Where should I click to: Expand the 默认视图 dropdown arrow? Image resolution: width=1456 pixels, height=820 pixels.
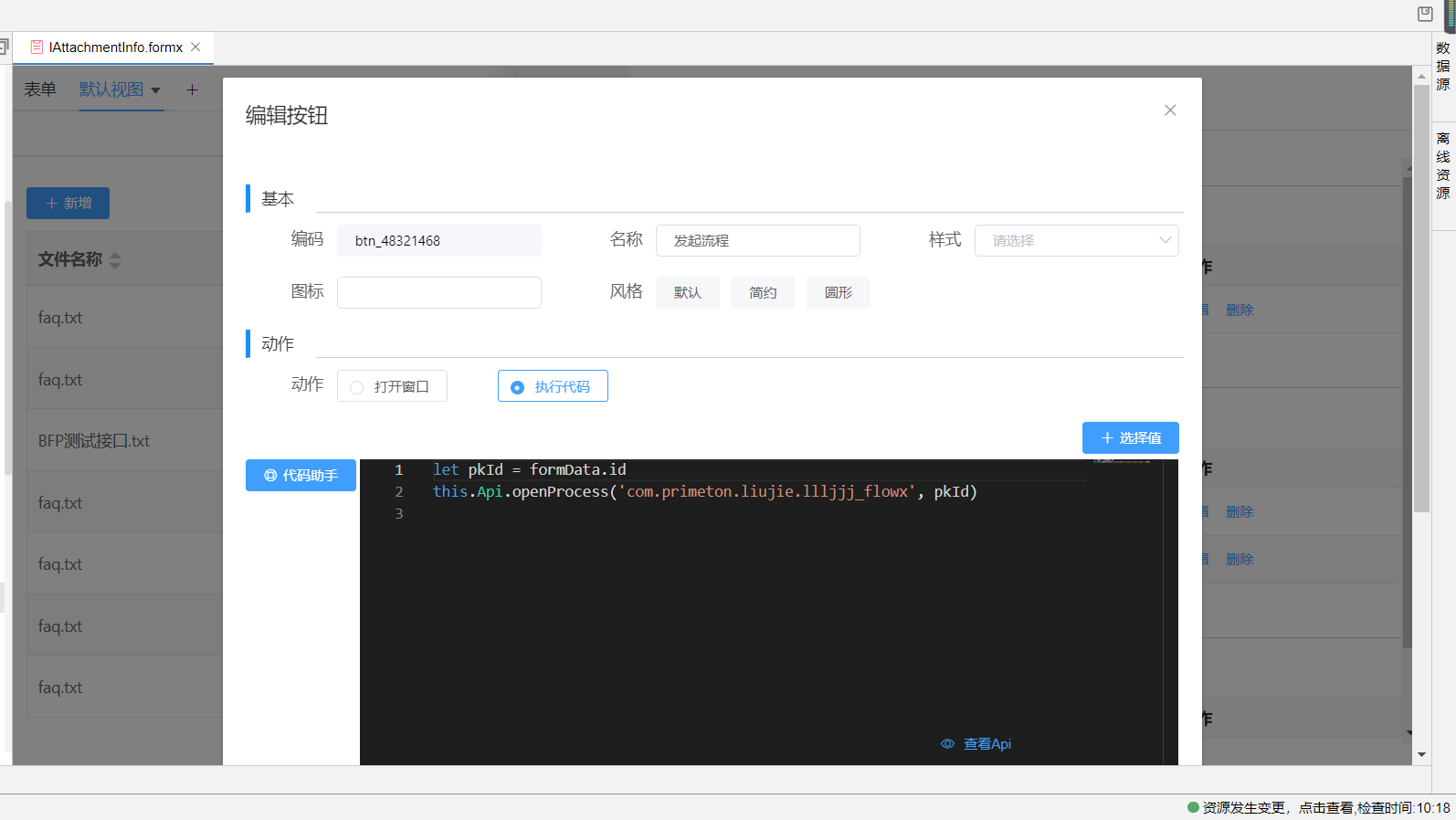[x=155, y=90]
